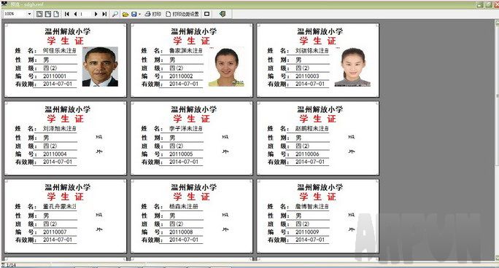This screenshot has height=268, width=499.
Task: Jump to last page
Action: [x=104, y=14]
